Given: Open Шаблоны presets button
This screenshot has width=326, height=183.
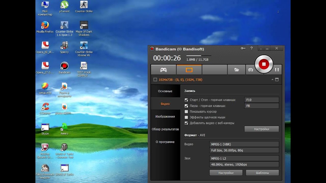Looking at the screenshot, I should pos(262,173).
